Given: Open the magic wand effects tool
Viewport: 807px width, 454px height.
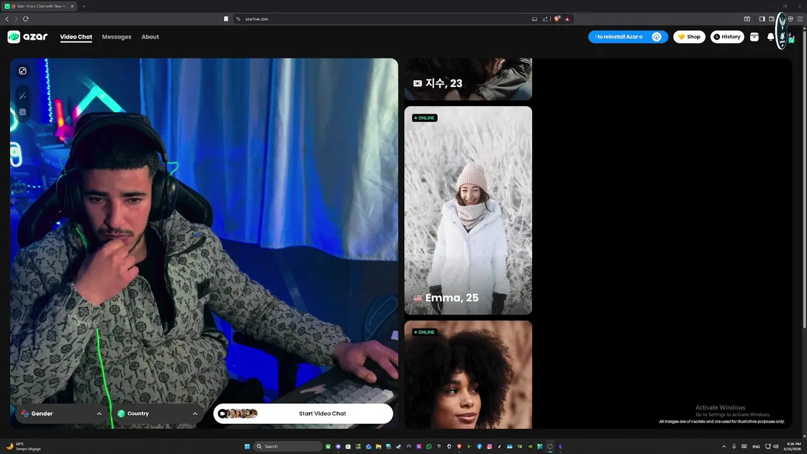Looking at the screenshot, I should [23, 96].
